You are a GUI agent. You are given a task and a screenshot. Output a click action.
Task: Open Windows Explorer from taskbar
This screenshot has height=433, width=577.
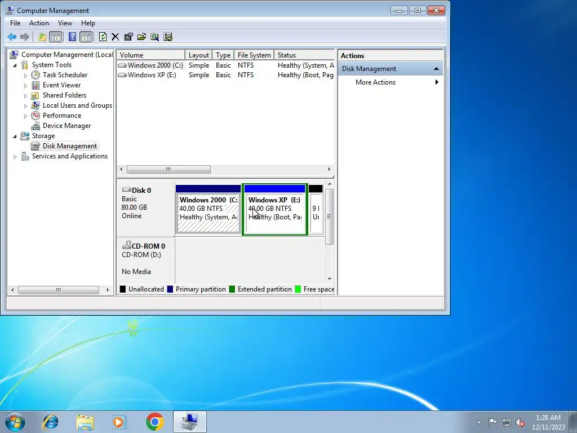point(85,422)
